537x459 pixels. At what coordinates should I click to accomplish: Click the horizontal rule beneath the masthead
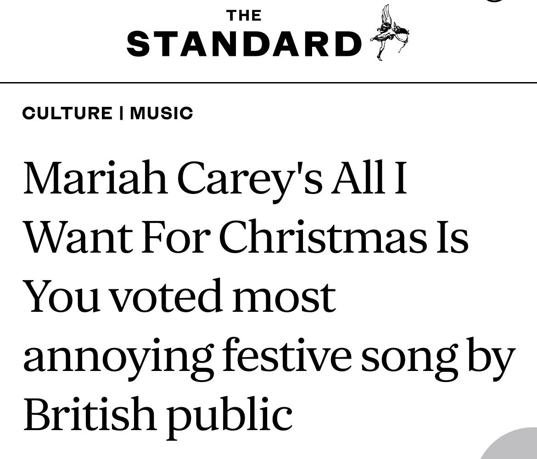[x=268, y=83]
